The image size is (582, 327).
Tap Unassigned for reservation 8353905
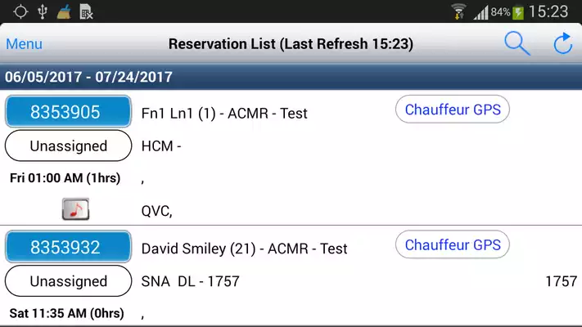(x=68, y=146)
